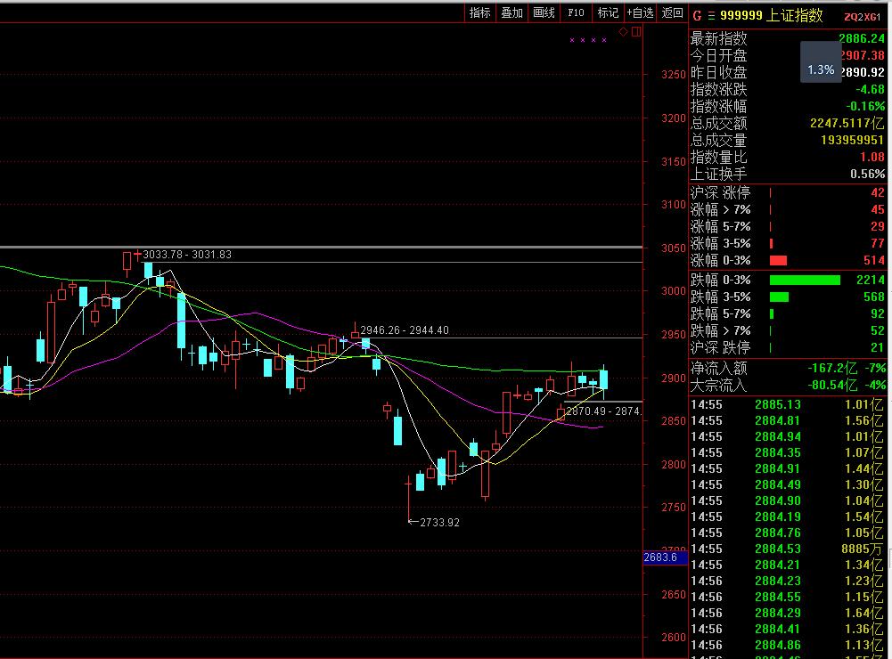Click the diamond icon above chart

[624, 32]
